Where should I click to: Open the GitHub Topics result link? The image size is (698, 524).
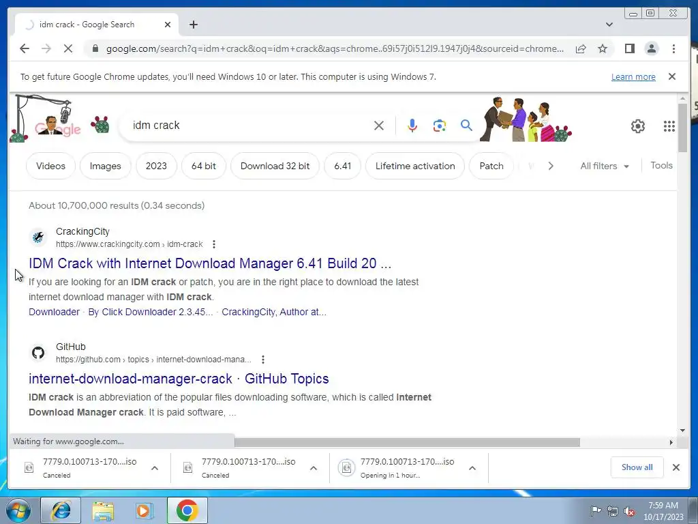coord(179,379)
